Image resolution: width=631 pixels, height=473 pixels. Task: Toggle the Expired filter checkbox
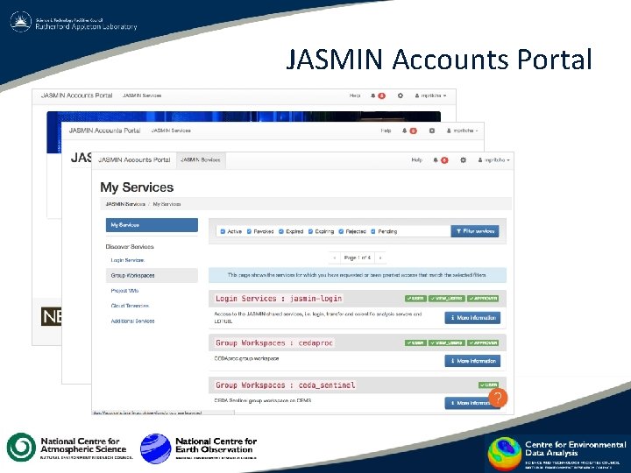click(281, 231)
